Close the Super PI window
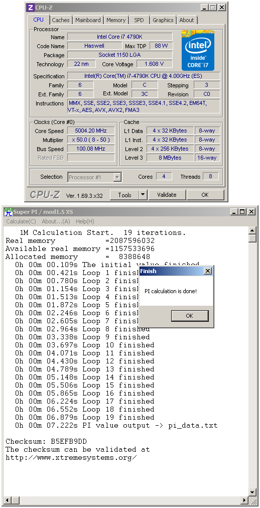This screenshot has height=508, width=260. coord(251,212)
